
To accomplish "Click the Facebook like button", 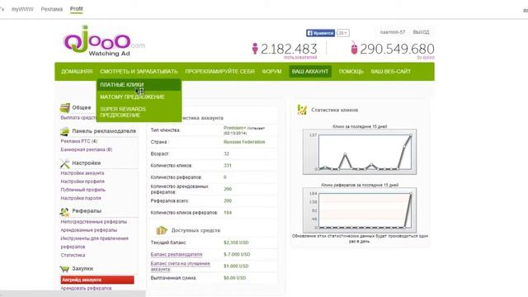I will [x=320, y=33].
